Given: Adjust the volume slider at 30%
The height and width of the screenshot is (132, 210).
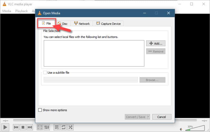Looking at the screenshot, I should [195, 128].
